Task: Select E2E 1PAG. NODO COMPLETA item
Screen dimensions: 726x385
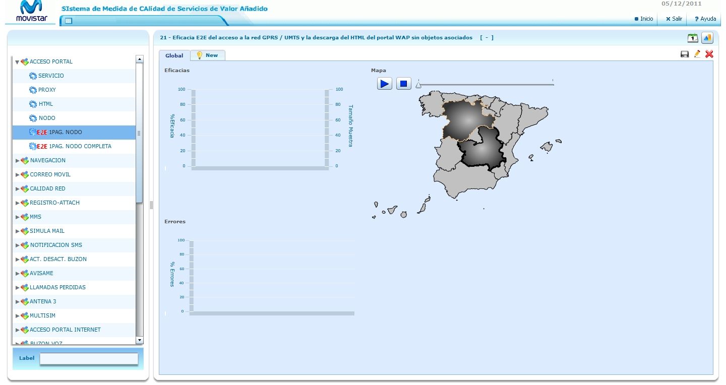Action: coord(74,146)
